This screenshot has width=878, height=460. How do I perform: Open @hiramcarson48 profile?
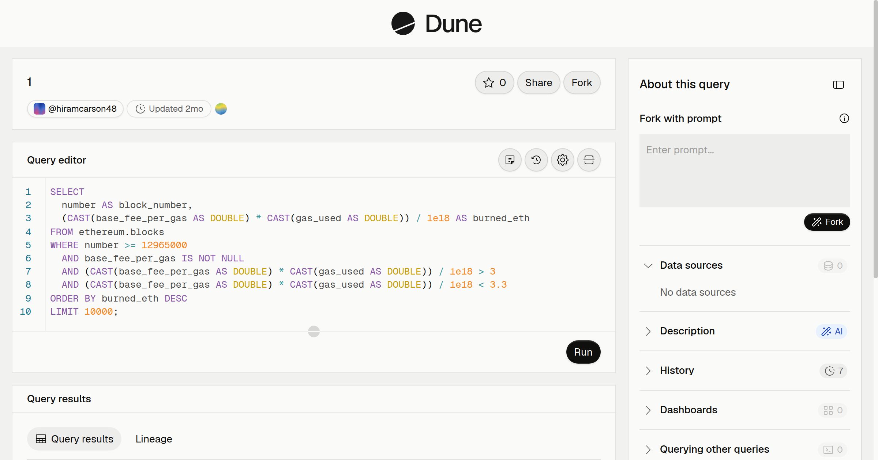[x=75, y=109]
